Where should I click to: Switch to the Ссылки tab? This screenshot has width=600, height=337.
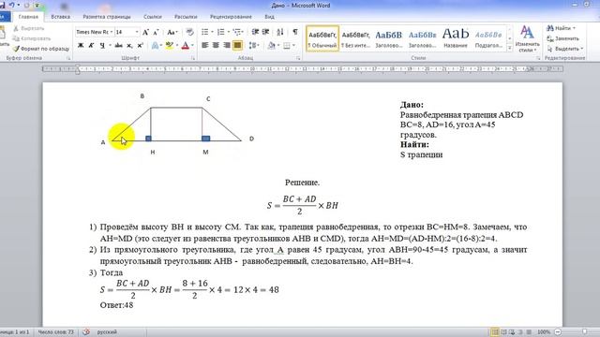tap(152, 17)
